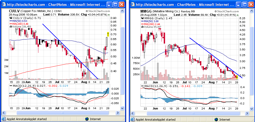Screen dimensions: 255x122
Task: Click vertical scrollbar down arrow in left window
Action: pyautogui.click(x=122, y=108)
